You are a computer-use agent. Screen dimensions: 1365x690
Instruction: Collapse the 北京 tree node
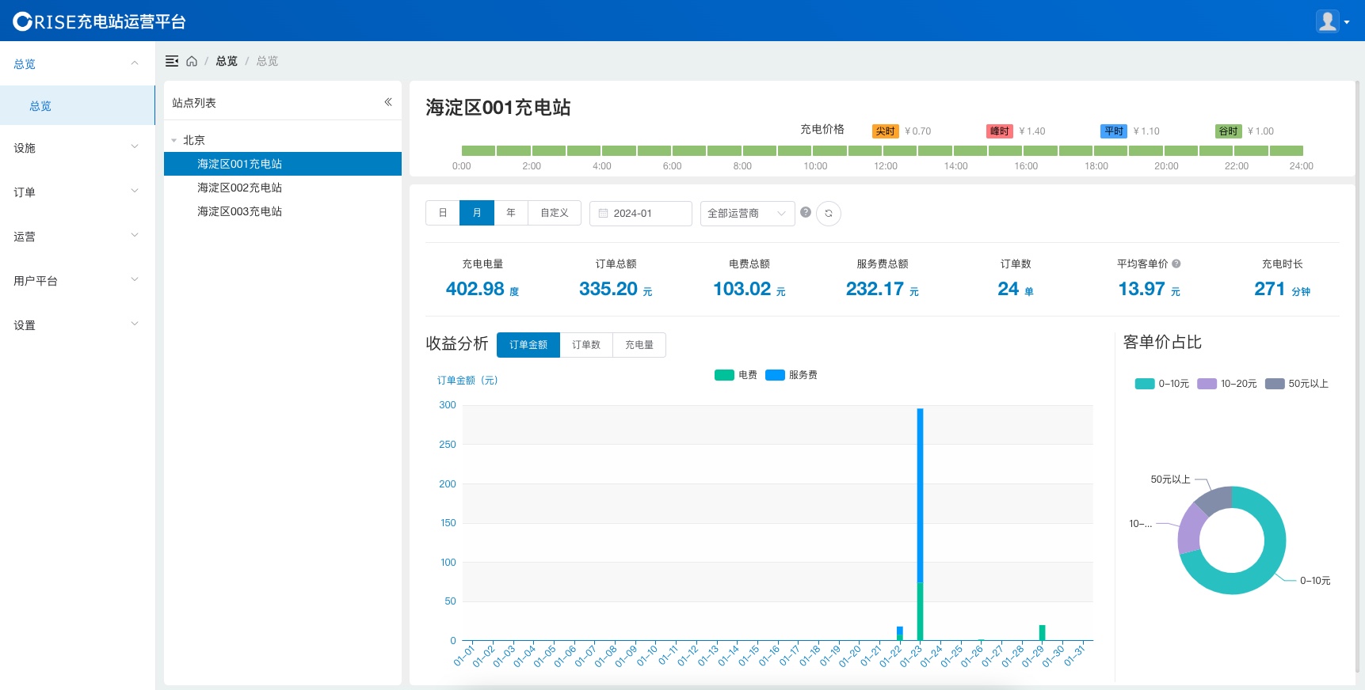(174, 140)
